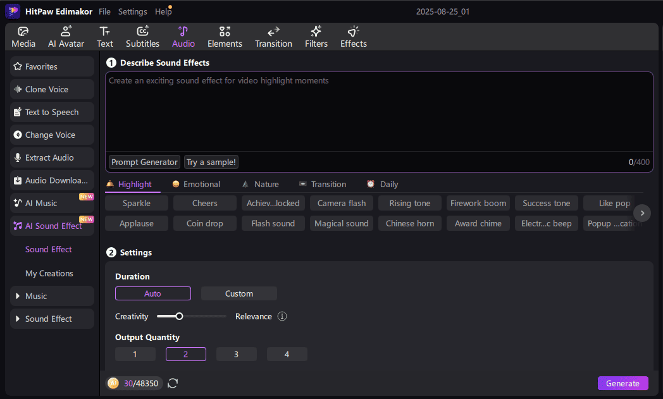Choose the Sparkle preset
This screenshot has height=399, width=663.
[x=137, y=204]
